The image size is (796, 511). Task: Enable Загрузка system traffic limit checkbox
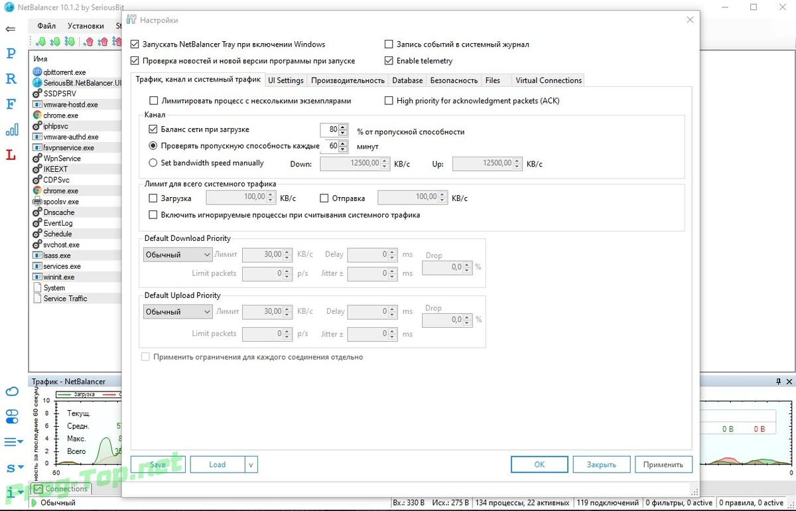click(154, 198)
